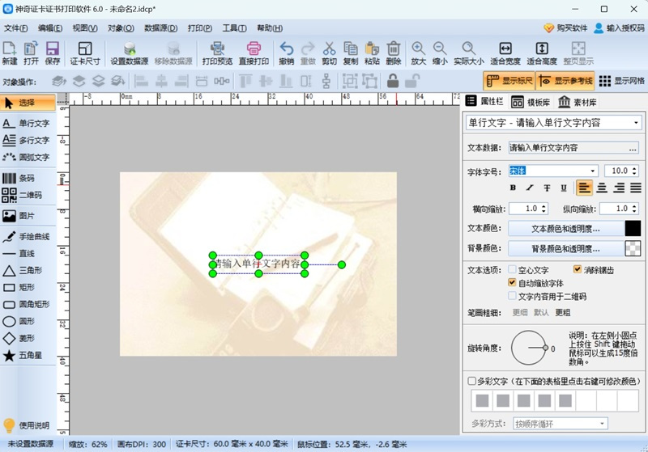
Task: Toggle the 多彩文字 colorful text checkbox
Action: 472,381
